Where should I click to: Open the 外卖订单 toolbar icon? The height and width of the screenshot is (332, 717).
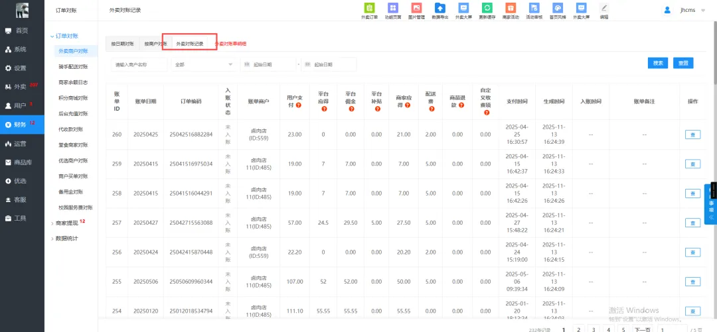tap(369, 10)
